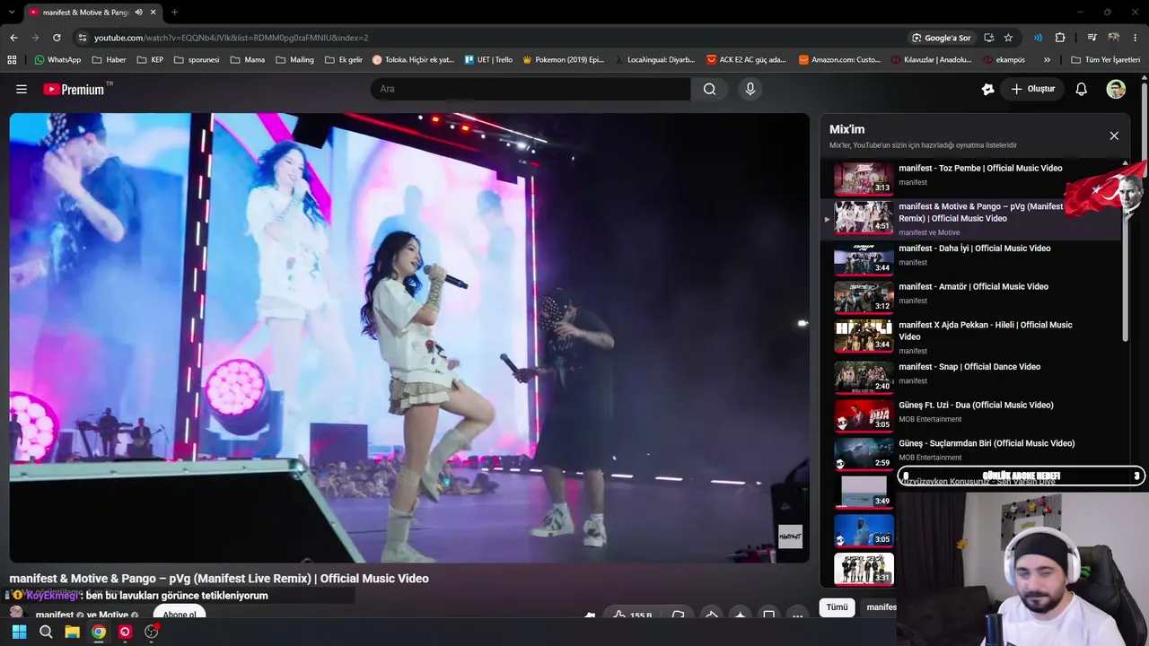Click the Google'a Sor button

point(941,38)
